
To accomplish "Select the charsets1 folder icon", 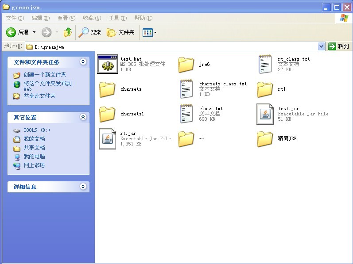I will 107,114.
